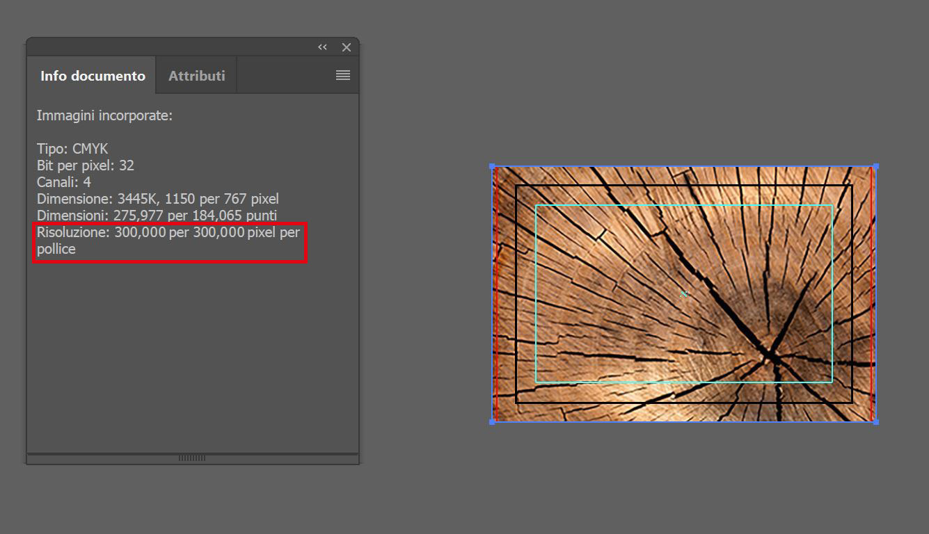929x534 pixels.
Task: Click the top-right selection handle of image
Action: coord(875,167)
